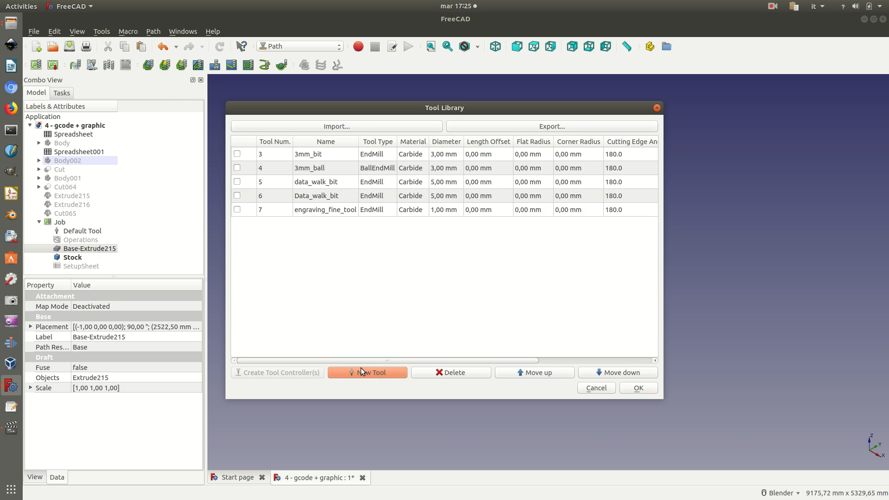This screenshot has height=500, width=889.
Task: Click the helix path operation icon
Action: [x=264, y=65]
